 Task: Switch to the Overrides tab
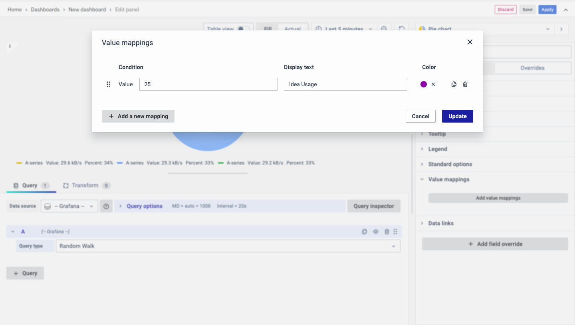point(532,68)
